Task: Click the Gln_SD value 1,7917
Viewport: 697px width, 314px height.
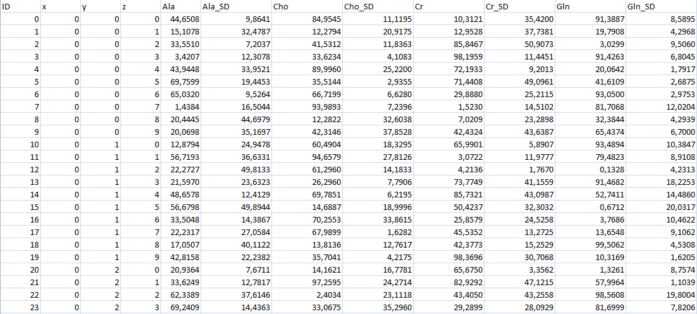Action: point(661,69)
